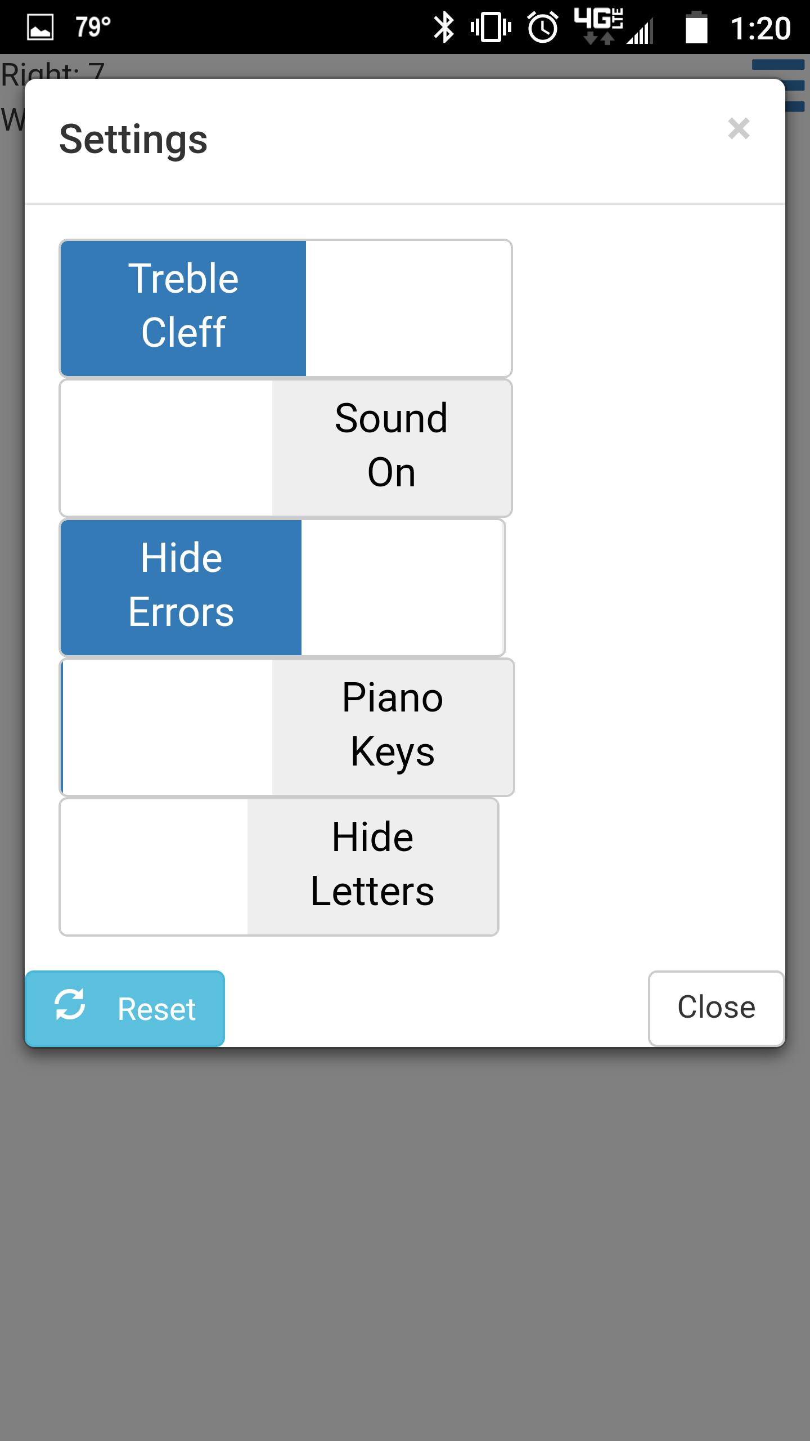Tap the 1:20 clock in status bar
Viewport: 810px width, 1441px height.
coord(760,28)
